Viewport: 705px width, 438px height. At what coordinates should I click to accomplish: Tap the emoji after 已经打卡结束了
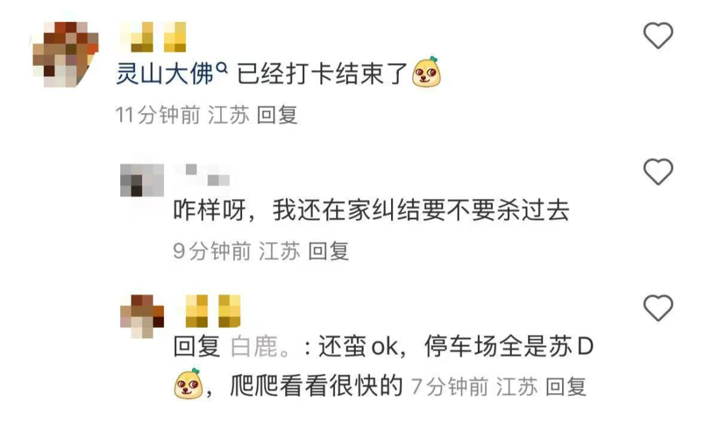coord(427,72)
